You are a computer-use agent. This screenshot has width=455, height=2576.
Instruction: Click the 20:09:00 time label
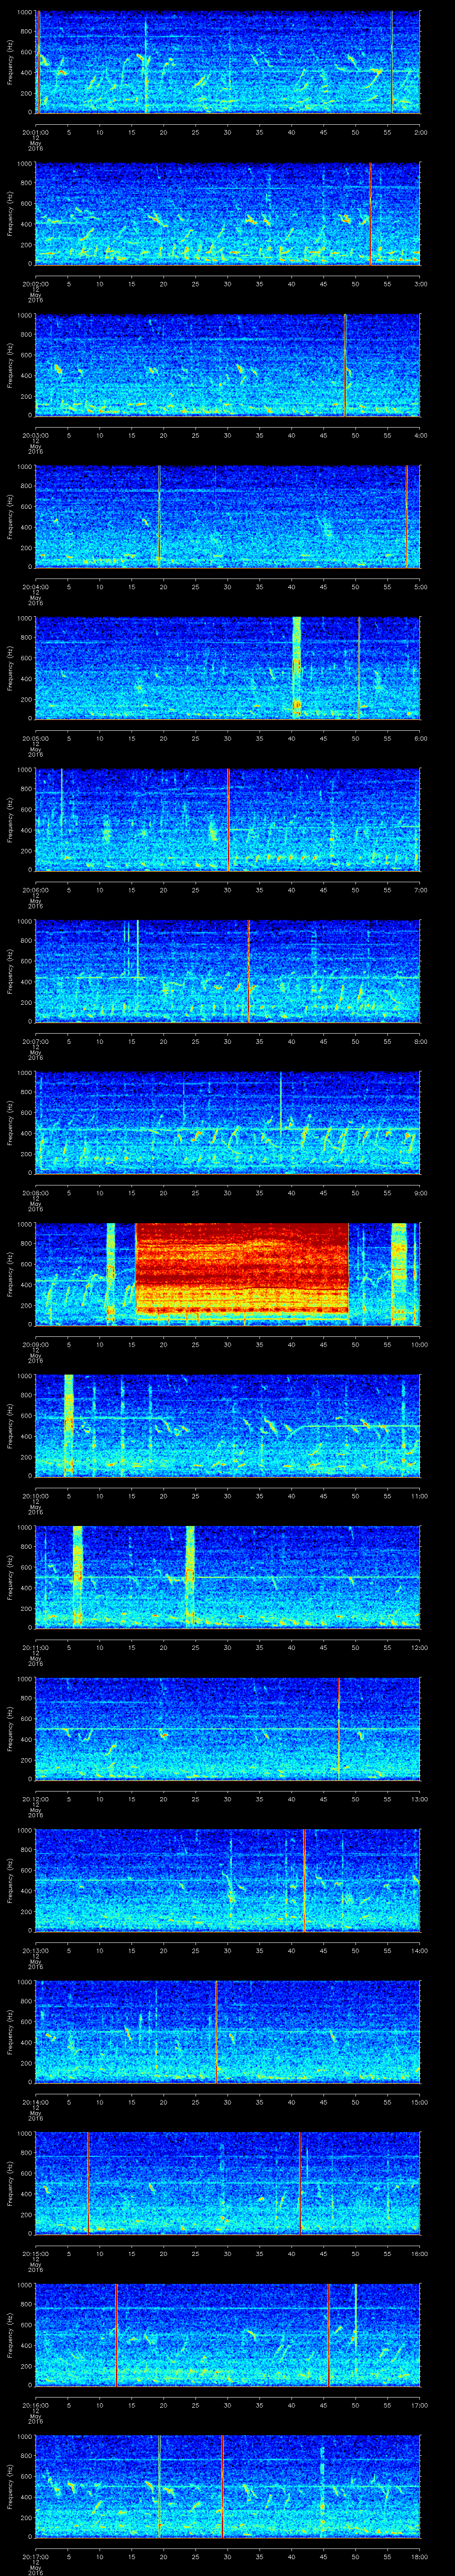click(35, 1345)
